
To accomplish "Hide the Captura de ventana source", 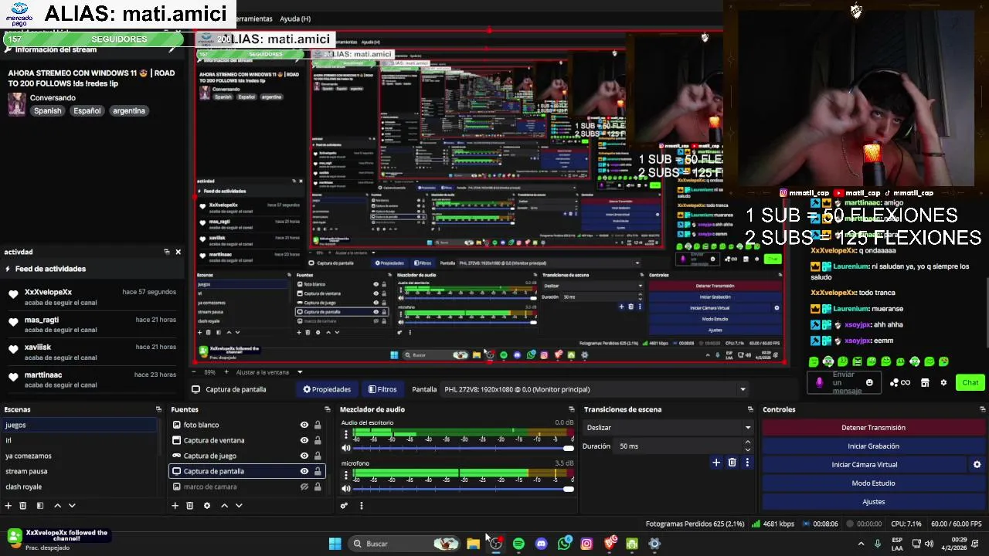I will point(304,440).
